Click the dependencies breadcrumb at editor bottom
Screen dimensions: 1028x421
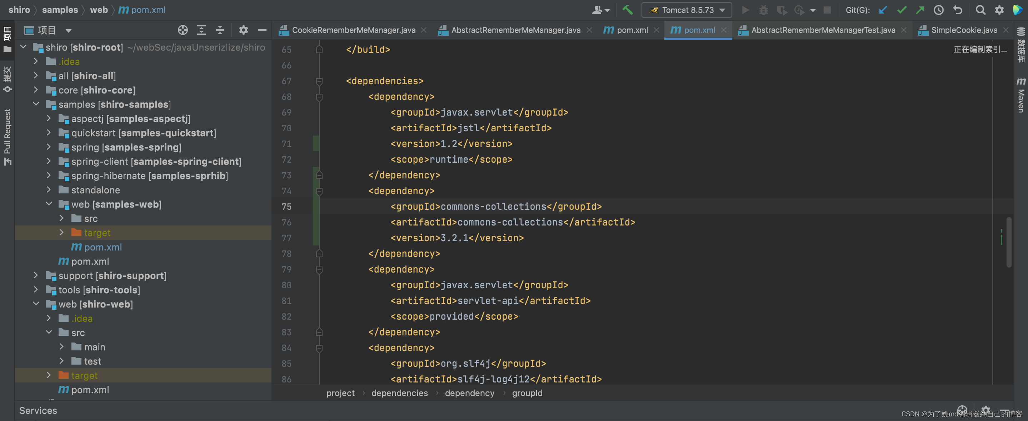click(399, 393)
